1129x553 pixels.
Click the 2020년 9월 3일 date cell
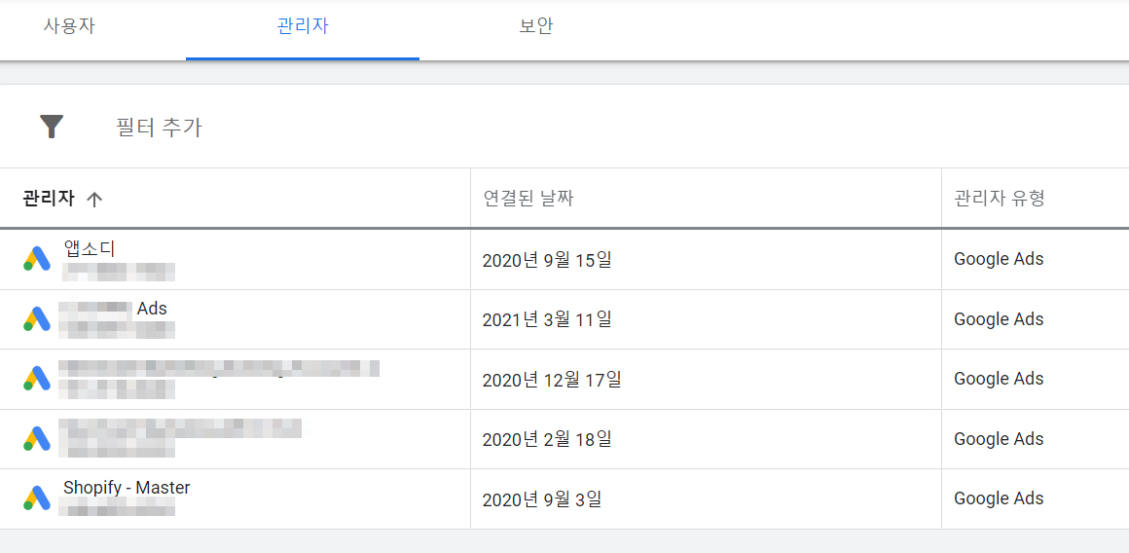coord(541,499)
